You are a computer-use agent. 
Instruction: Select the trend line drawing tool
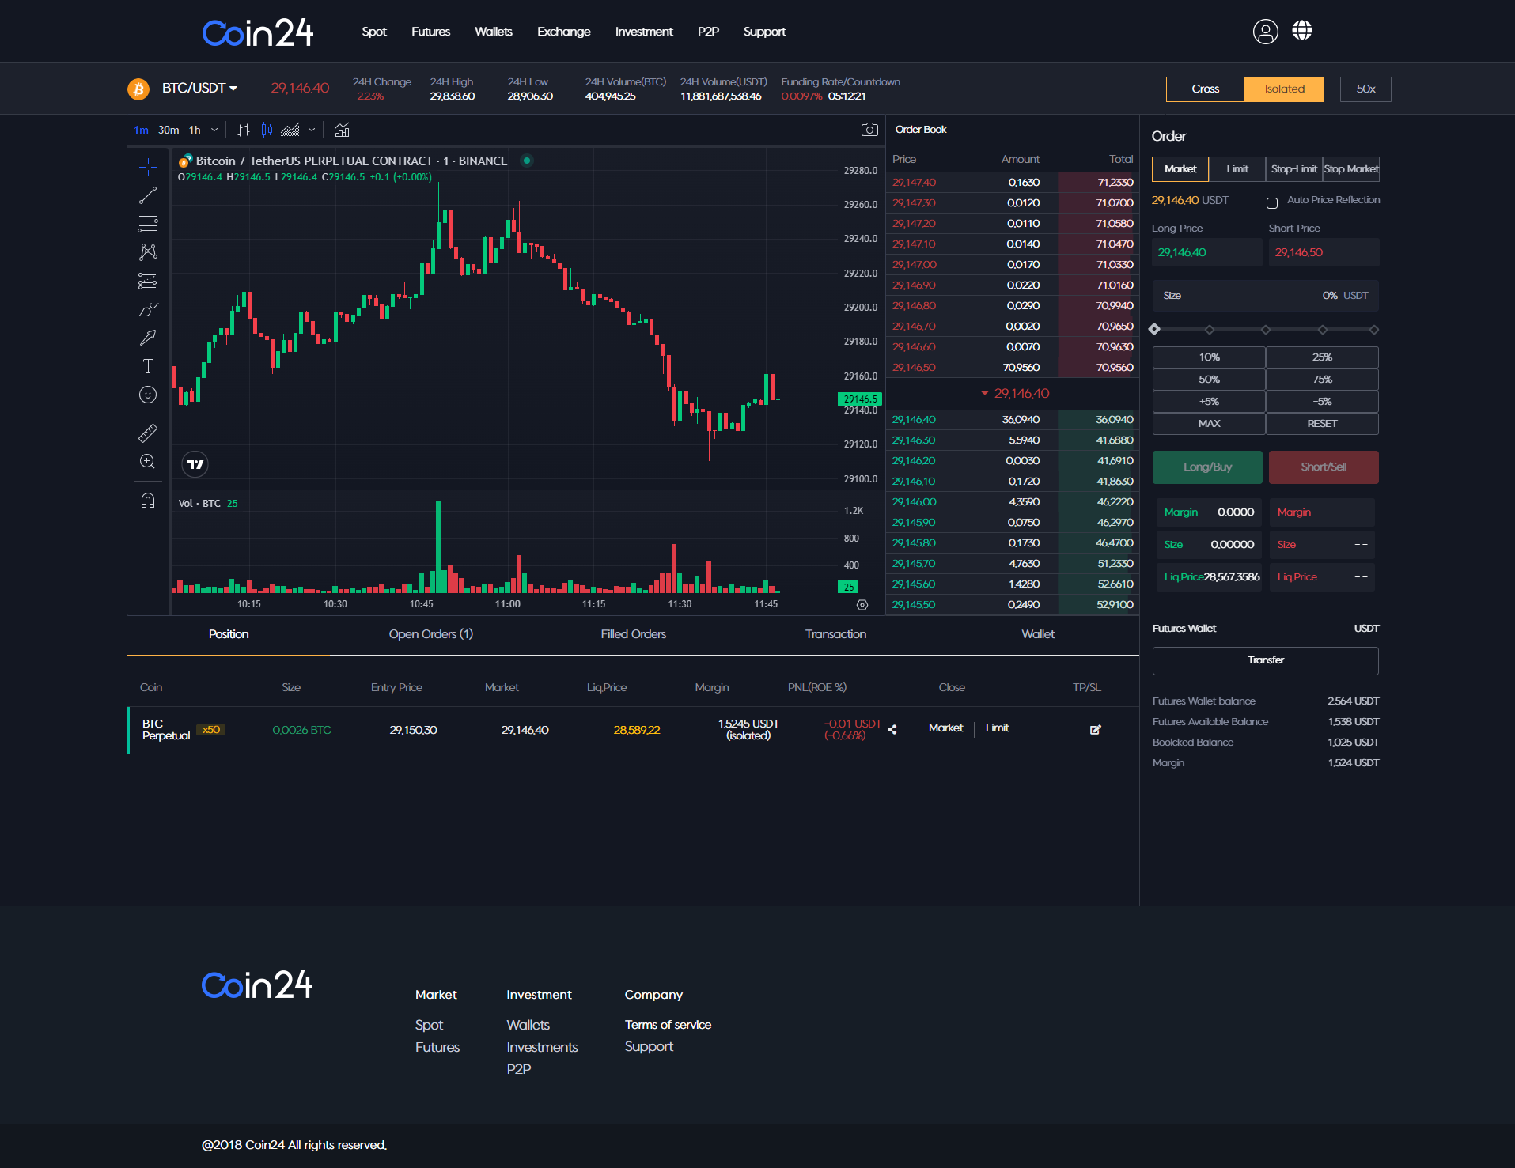148,195
